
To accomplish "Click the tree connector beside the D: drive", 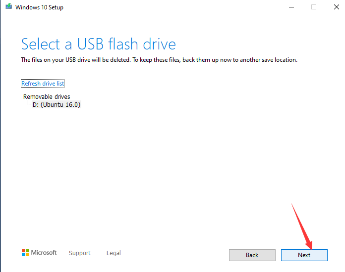I will (x=28, y=105).
